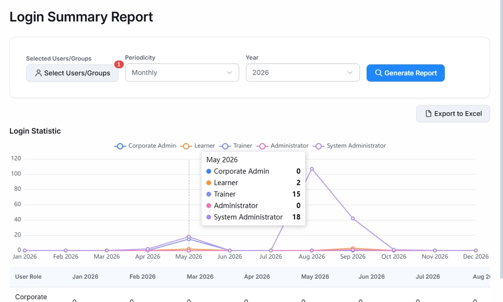Click the orange Learner dot in tooltip
This screenshot has width=503, height=302.
209,183
